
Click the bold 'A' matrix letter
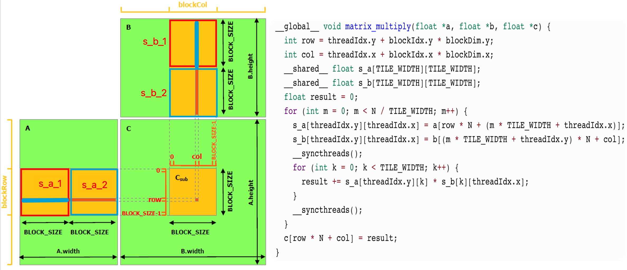pyautogui.click(x=28, y=128)
